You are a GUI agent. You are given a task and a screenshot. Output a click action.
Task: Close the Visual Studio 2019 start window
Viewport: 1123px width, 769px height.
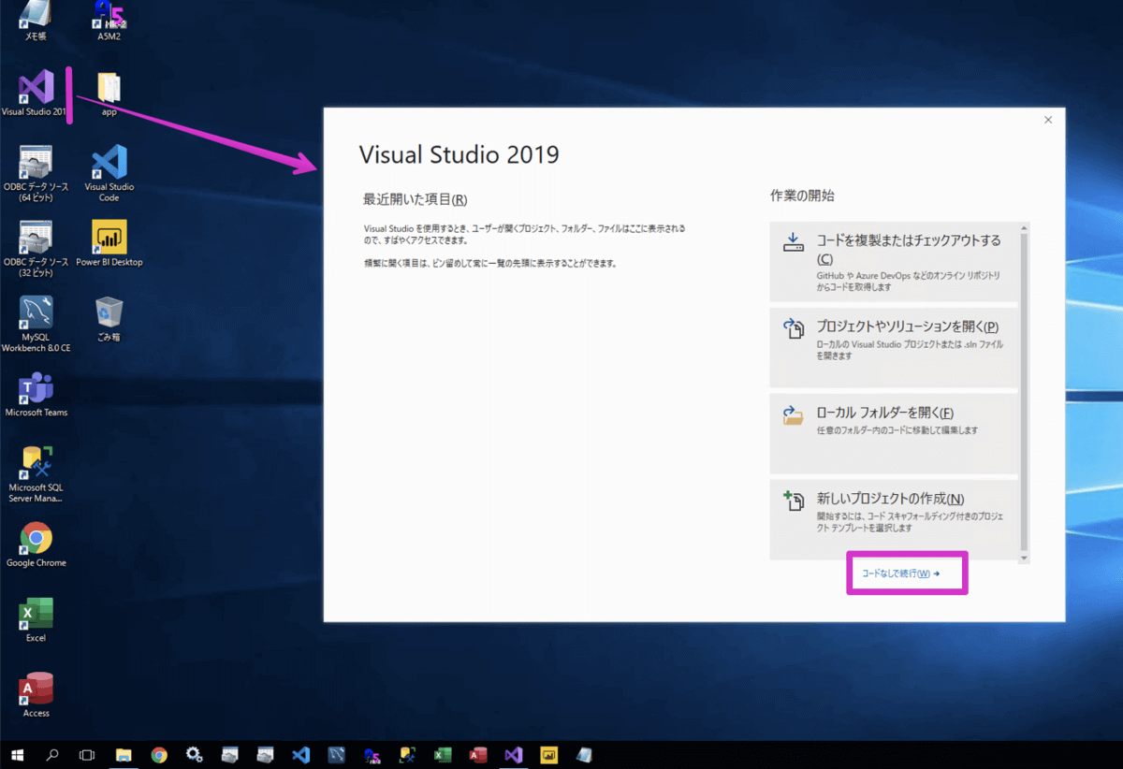click(x=1048, y=120)
